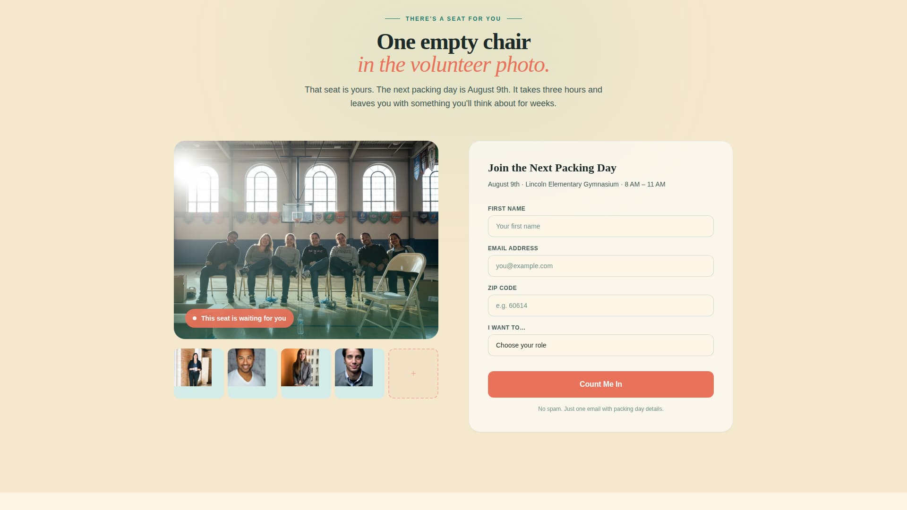Click the 'This seat is waiting for you' badge
The height and width of the screenshot is (510, 907).
(x=239, y=318)
